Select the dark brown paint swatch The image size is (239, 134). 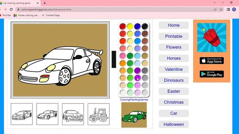tap(145, 34)
